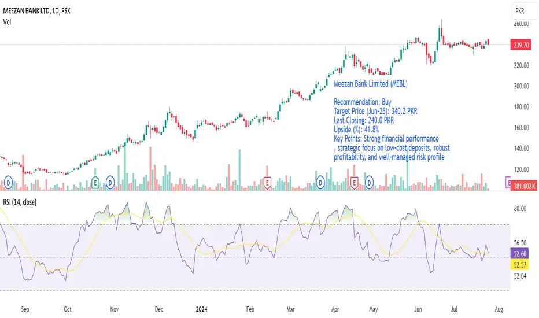Click the dividend D marker just before May

click(x=369, y=183)
